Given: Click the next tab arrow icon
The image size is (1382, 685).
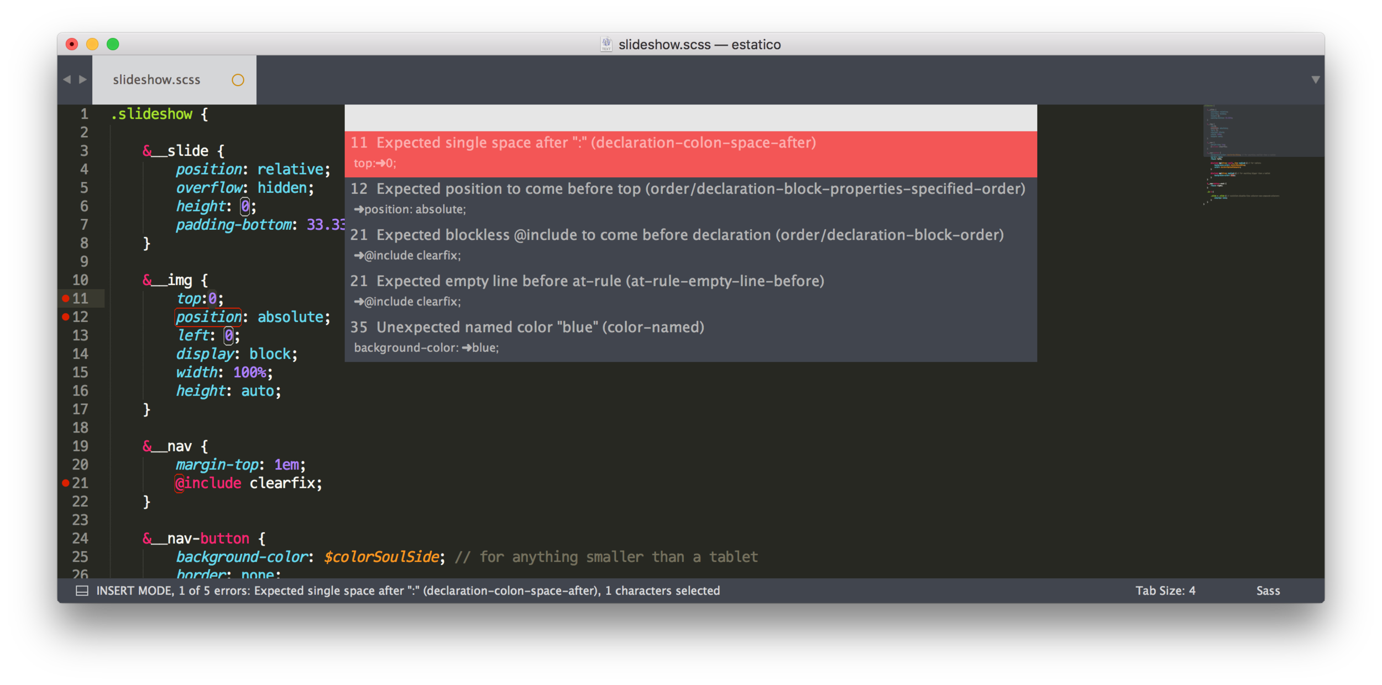Looking at the screenshot, I should [83, 80].
